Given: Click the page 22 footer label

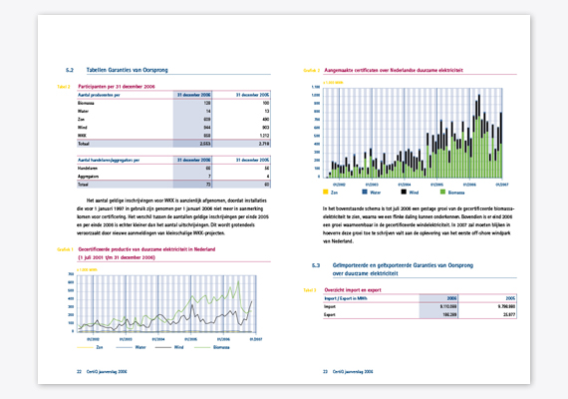Looking at the screenshot, I should [102, 371].
